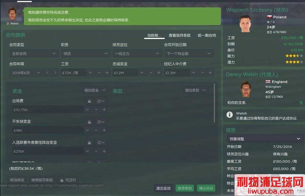Switch to 当前报... tab

[x=154, y=35]
